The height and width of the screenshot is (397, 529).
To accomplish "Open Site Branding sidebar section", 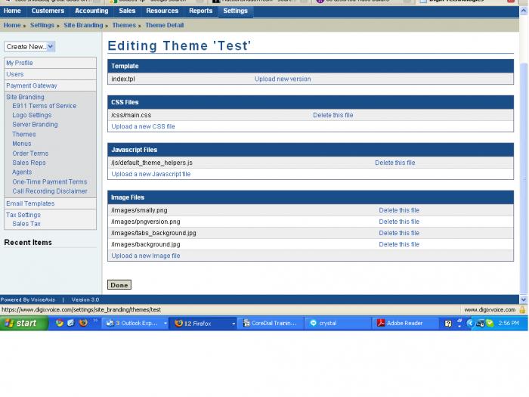I will pos(25,97).
